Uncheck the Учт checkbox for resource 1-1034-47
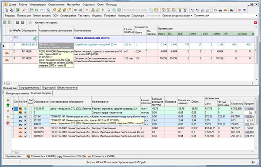 [x=25, y=109]
